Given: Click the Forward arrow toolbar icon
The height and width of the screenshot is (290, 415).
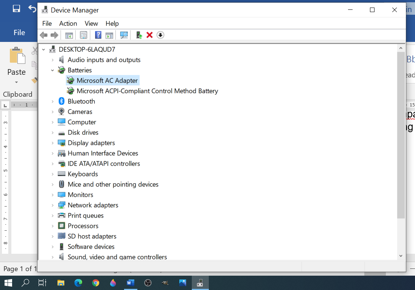Looking at the screenshot, I should tap(54, 35).
